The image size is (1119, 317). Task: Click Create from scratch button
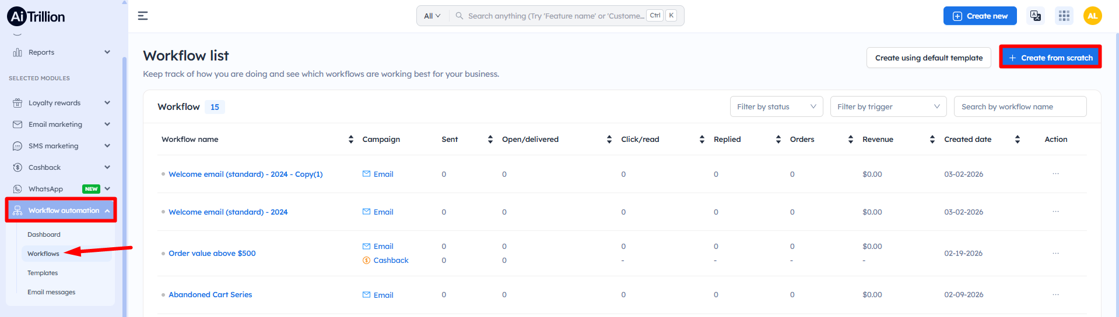(x=1050, y=58)
